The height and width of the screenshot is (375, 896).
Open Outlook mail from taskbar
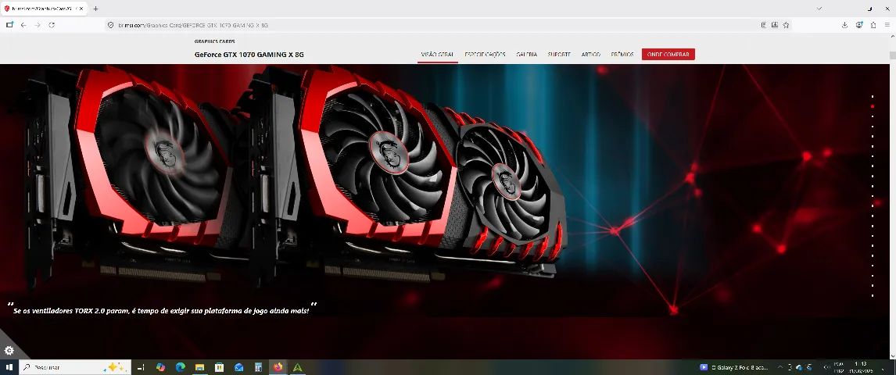coord(239,368)
